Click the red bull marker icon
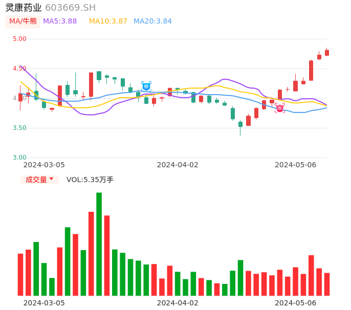 [x=280, y=108]
